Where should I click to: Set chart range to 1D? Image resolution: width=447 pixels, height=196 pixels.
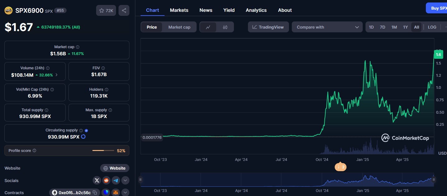click(371, 27)
